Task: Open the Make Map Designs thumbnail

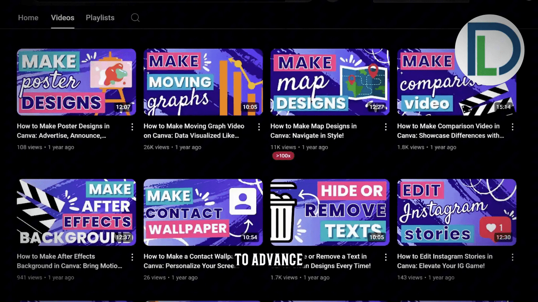Action: [330, 82]
